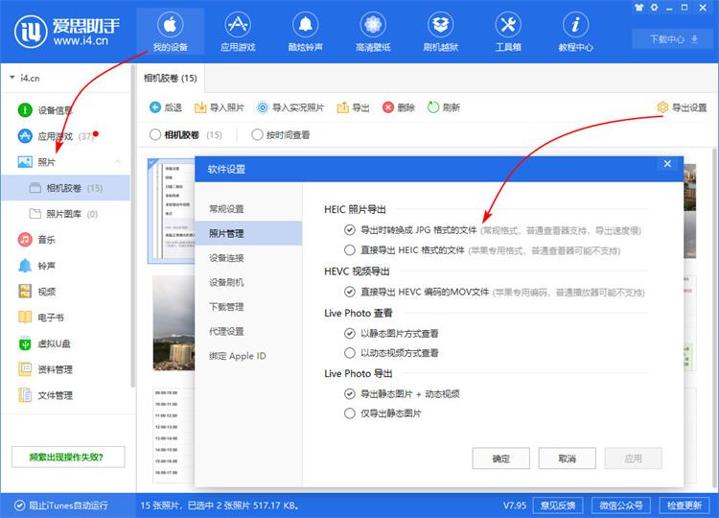The height and width of the screenshot is (518, 719).
Task: Click the 意见反馈 button
Action: (x=558, y=506)
